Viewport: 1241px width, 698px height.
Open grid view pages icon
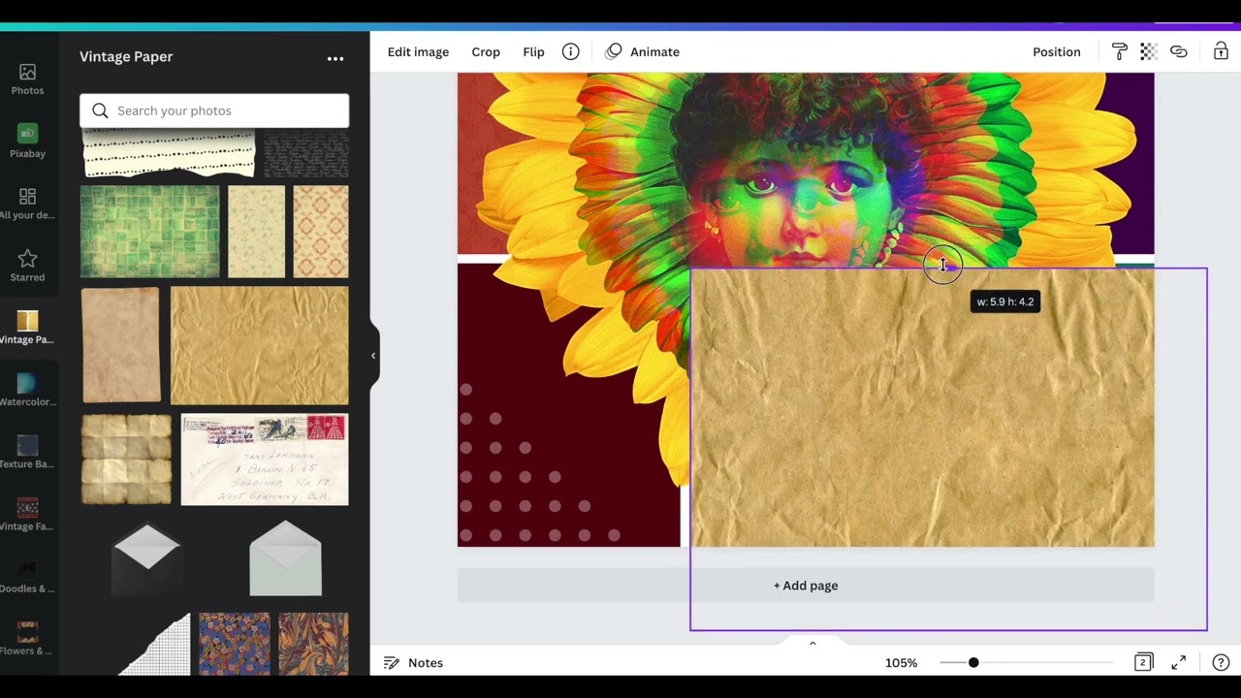[x=1143, y=662]
